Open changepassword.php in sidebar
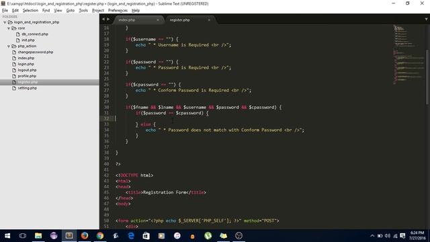 (36, 52)
